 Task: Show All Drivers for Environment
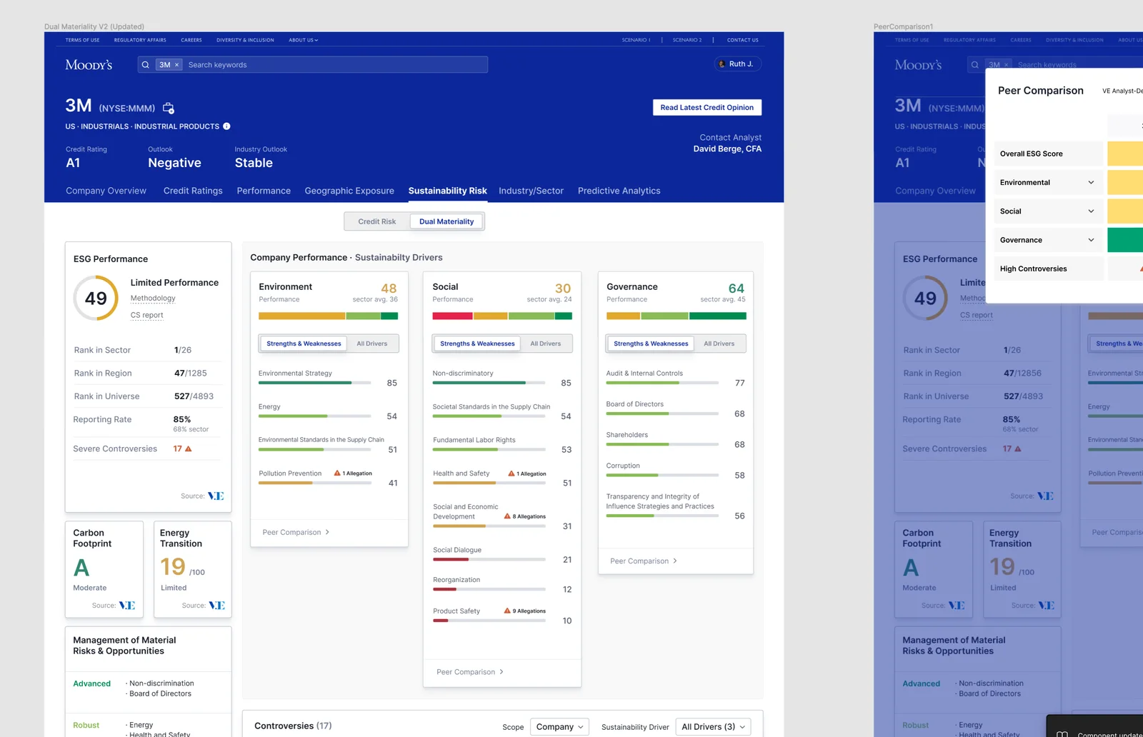372,344
